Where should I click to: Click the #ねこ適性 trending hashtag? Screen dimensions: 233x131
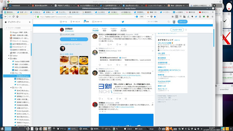click(161, 53)
